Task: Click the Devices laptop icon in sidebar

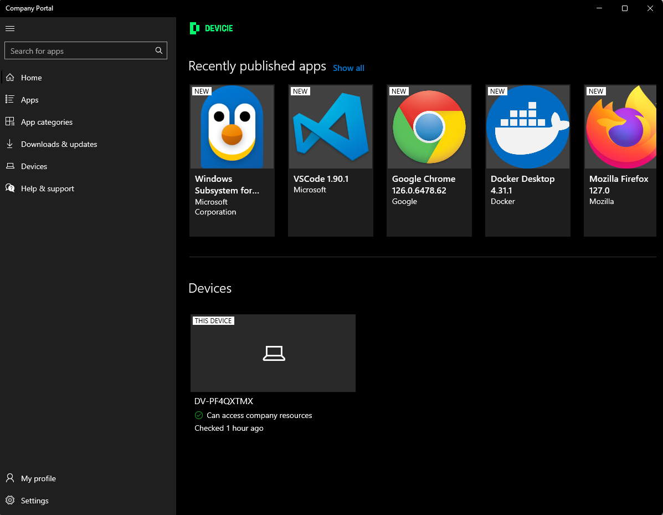Action: point(10,166)
